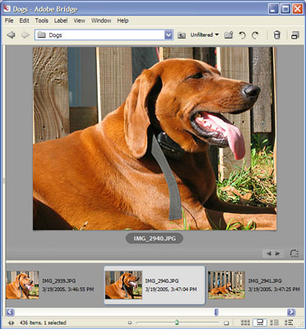Open the Label menu

[61, 21]
